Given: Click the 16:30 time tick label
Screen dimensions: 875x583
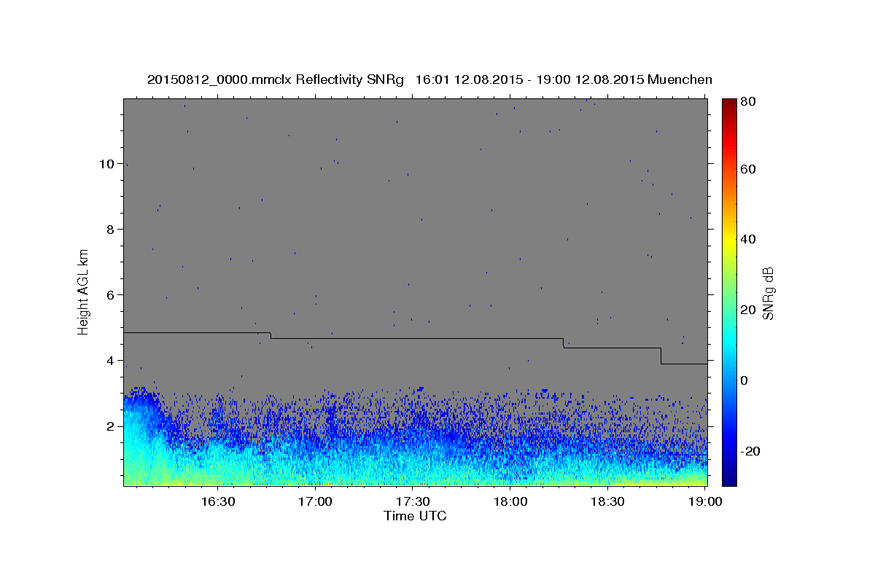Looking at the screenshot, I should [218, 501].
